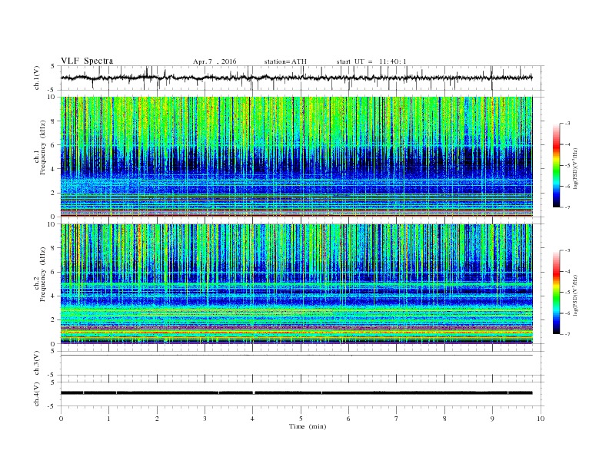Click the '2' kHz tick of the ch.2 spectrogram
This screenshot has height=470, width=609.
[54, 320]
